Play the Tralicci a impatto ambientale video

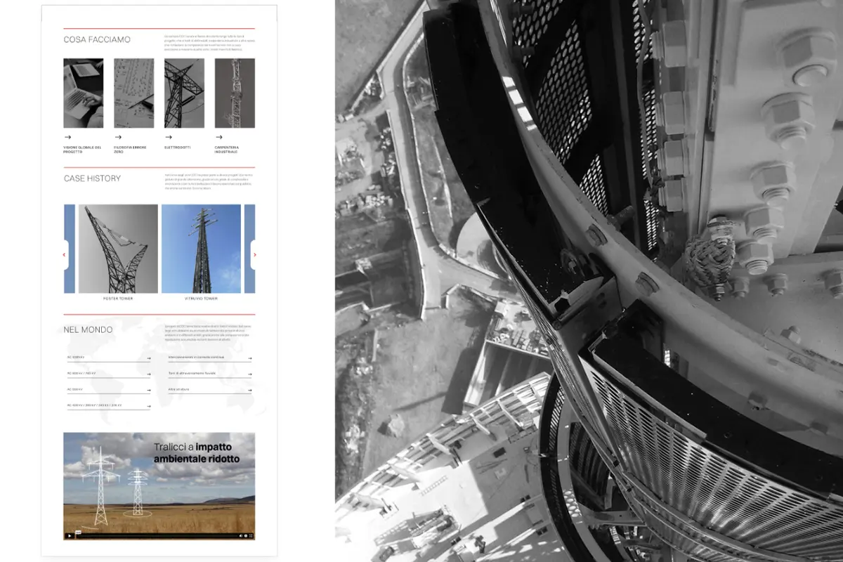click(x=69, y=536)
